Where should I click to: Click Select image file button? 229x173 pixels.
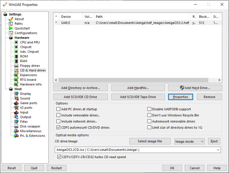point(150,141)
